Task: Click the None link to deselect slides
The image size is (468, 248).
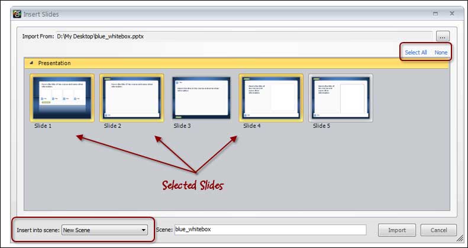Action: (x=441, y=53)
